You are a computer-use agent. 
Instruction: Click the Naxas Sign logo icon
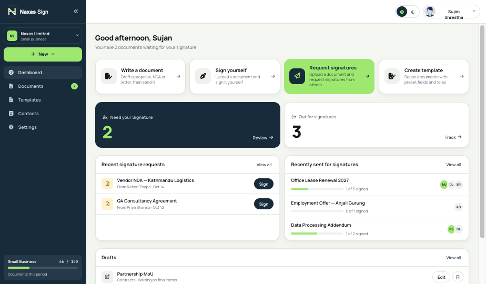pos(12,12)
